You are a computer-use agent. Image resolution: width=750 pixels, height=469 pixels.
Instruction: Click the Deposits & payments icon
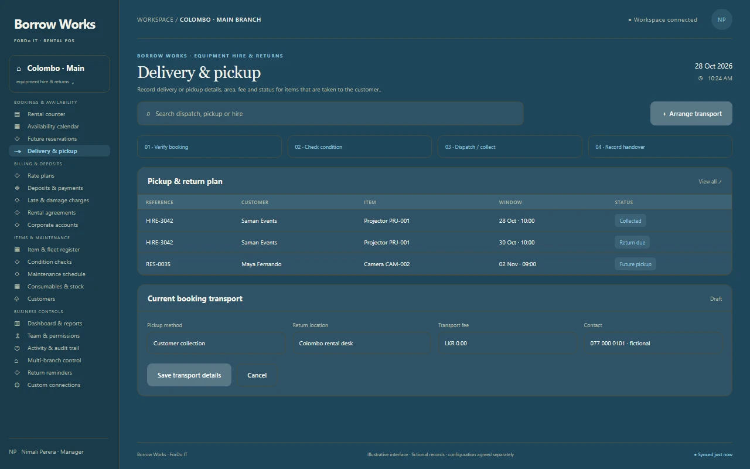pos(17,188)
